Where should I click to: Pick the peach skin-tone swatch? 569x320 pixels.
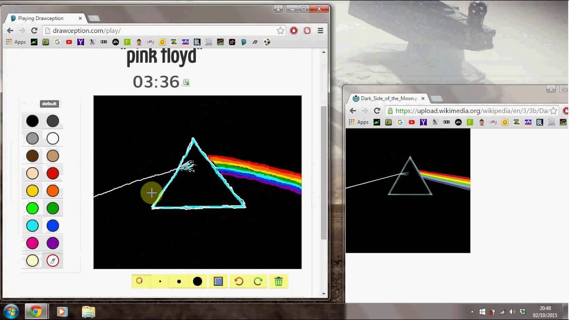[32, 173]
